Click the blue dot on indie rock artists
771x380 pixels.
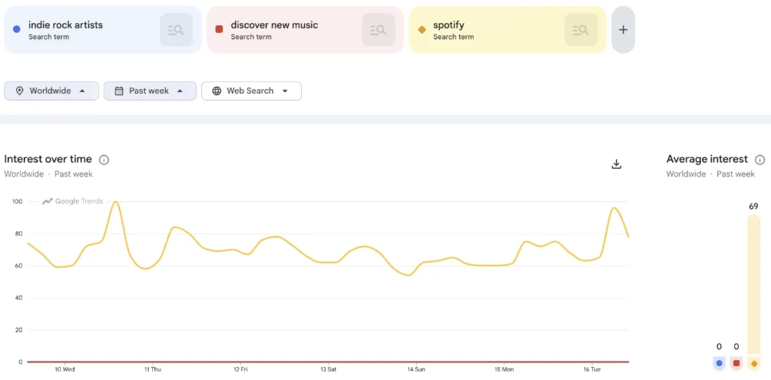coord(16,29)
